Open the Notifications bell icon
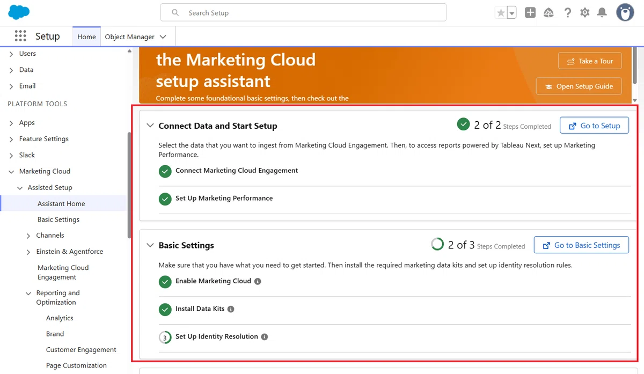644x374 pixels. (x=602, y=13)
